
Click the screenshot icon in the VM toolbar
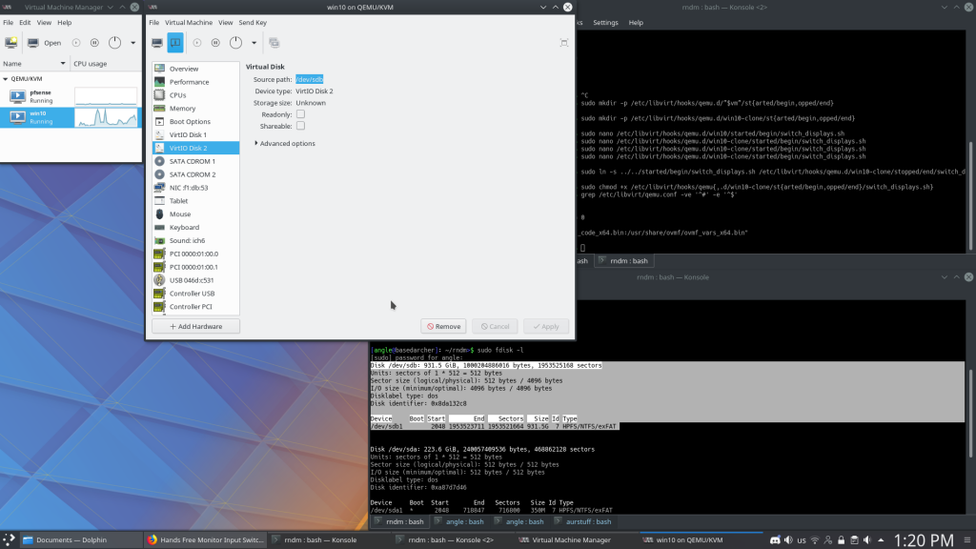pyautogui.click(x=274, y=42)
